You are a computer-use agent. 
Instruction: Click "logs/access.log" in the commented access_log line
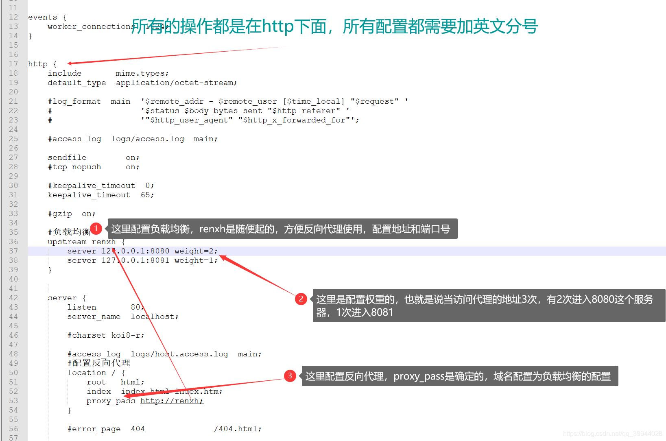click(x=148, y=139)
